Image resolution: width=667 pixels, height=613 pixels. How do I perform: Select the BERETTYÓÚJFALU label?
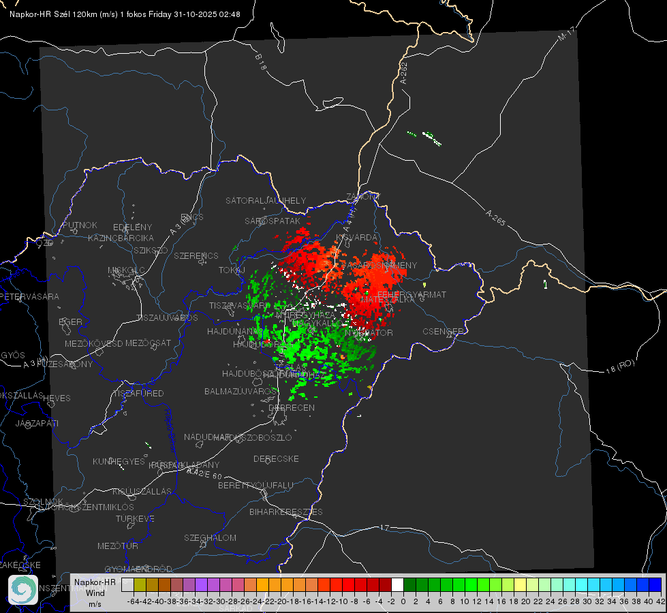[x=255, y=486]
